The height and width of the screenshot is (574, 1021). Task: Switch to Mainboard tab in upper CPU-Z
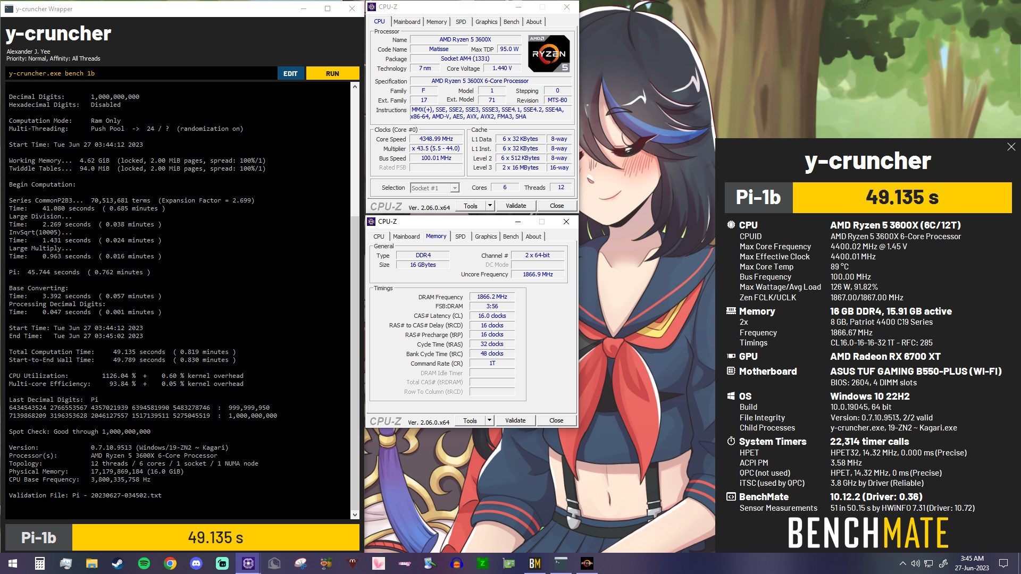[x=407, y=22]
